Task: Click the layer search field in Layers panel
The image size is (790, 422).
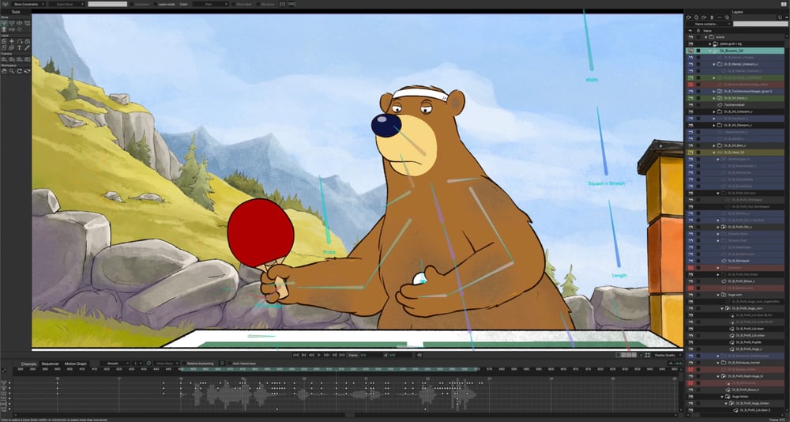Action: [x=760, y=24]
